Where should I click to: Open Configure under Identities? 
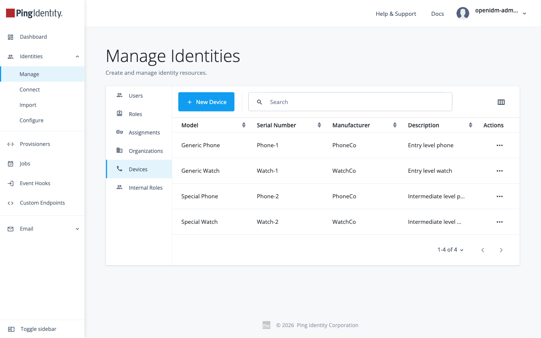point(42,120)
